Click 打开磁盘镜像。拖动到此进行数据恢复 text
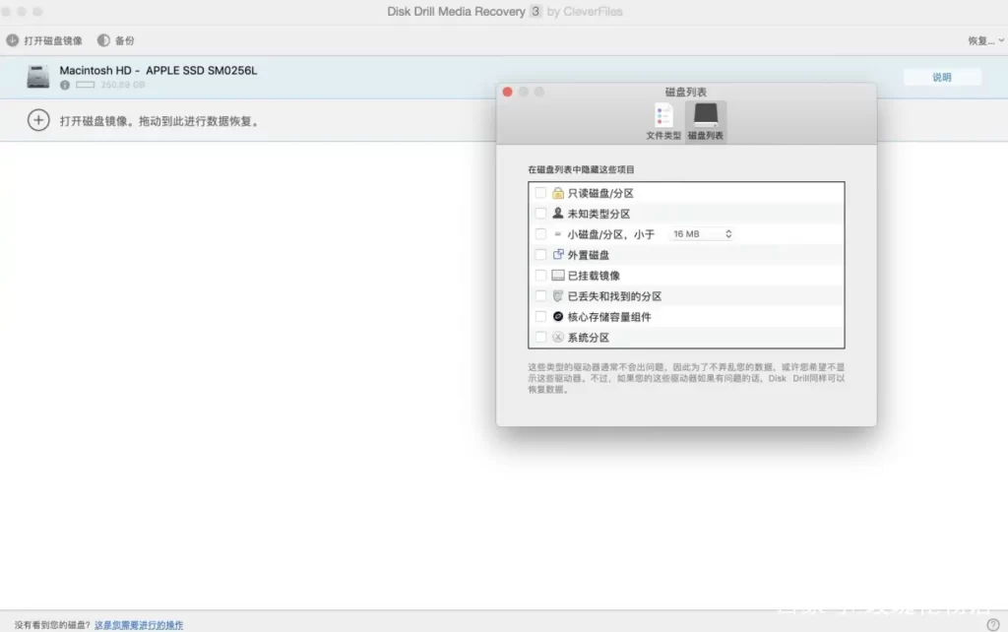 point(160,121)
